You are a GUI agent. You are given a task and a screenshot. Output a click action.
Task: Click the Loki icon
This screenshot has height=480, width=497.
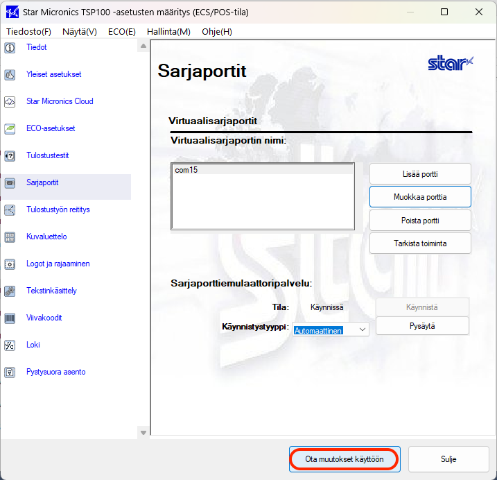10,345
